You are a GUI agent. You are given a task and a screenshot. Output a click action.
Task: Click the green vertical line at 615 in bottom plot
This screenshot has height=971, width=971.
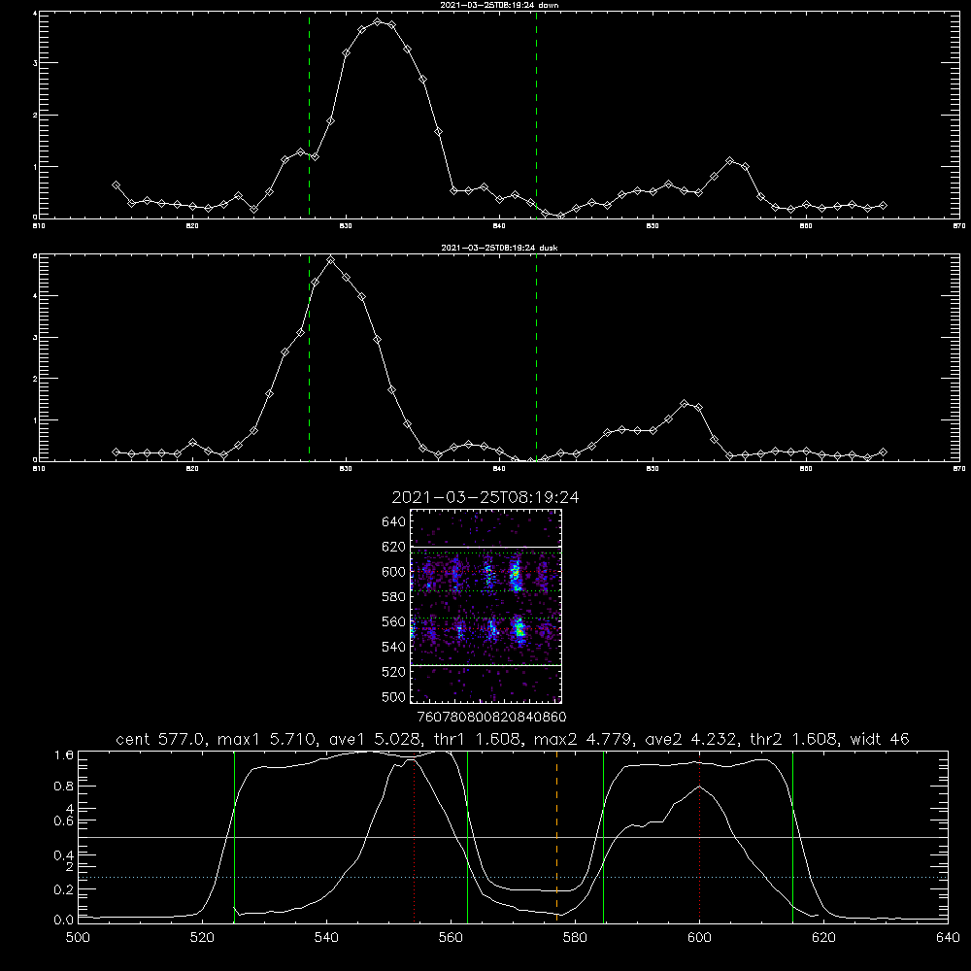(x=792, y=836)
